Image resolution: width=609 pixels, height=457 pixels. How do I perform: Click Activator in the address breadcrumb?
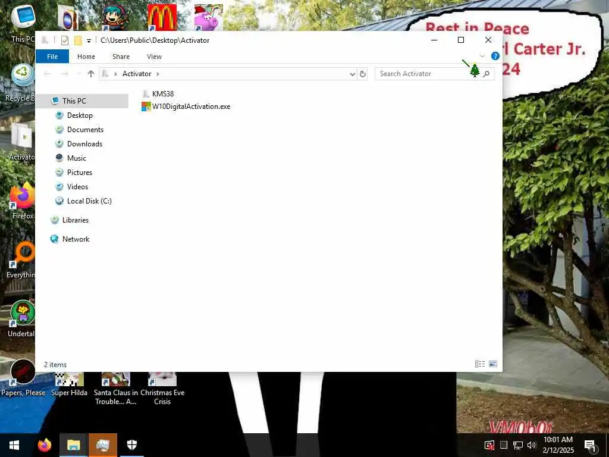pos(137,74)
